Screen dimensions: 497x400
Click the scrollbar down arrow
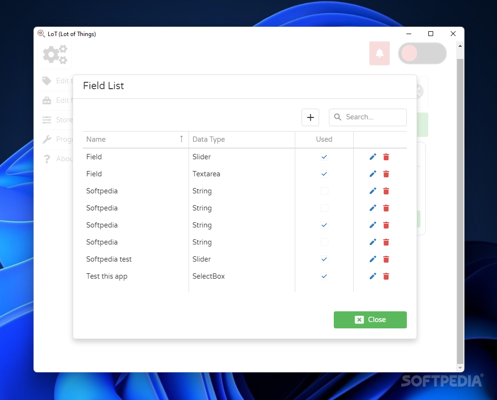pyautogui.click(x=460, y=368)
